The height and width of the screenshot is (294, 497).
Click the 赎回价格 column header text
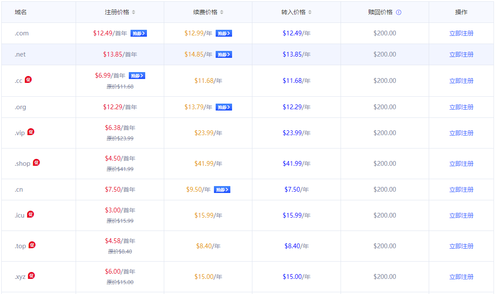[380, 12]
